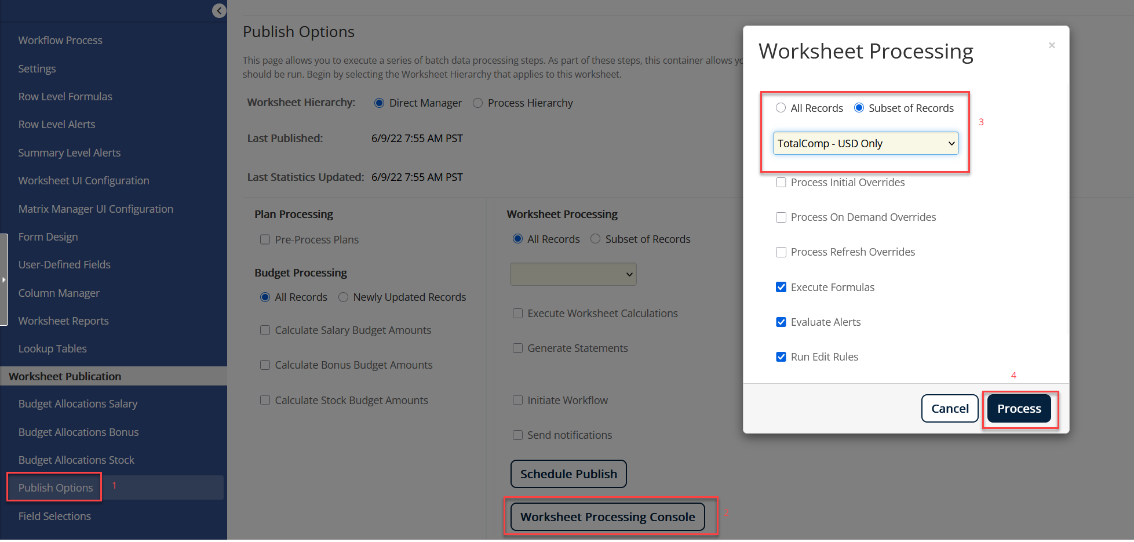Open User-Defined Fields
The image size is (1134, 542).
[64, 264]
